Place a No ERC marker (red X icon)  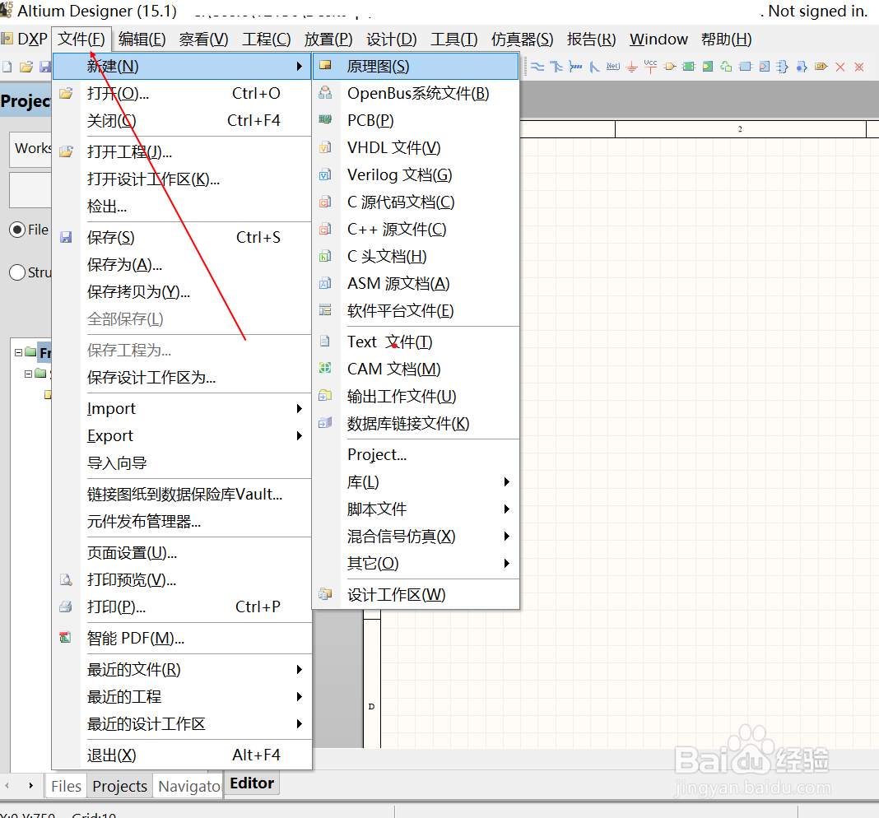(839, 67)
